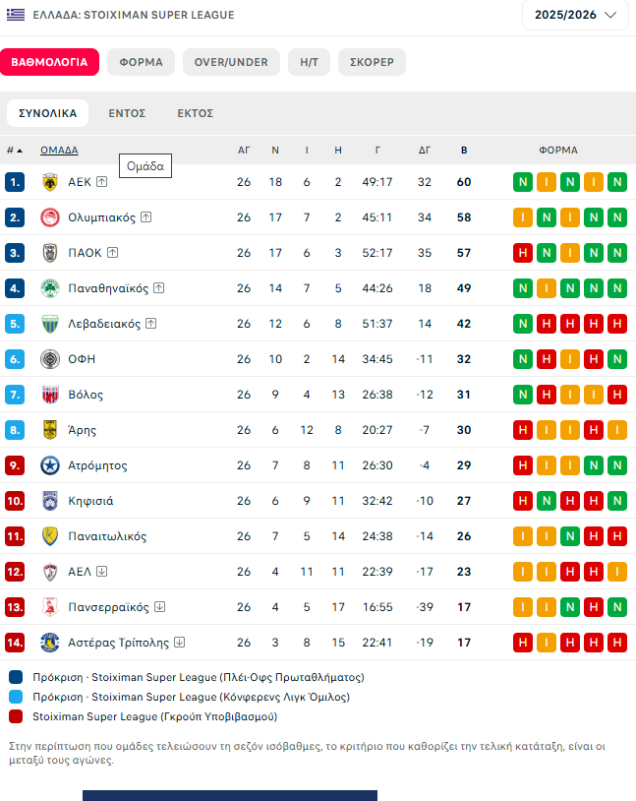Click the Panathinaikos clover logo
This screenshot has height=801, width=636.
tap(49, 288)
